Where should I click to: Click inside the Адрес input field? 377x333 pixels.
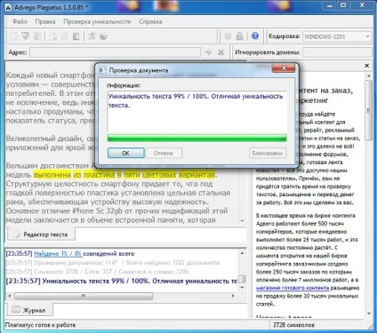(115, 52)
